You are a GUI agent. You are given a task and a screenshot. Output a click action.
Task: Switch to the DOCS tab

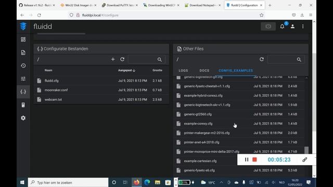[204, 71]
